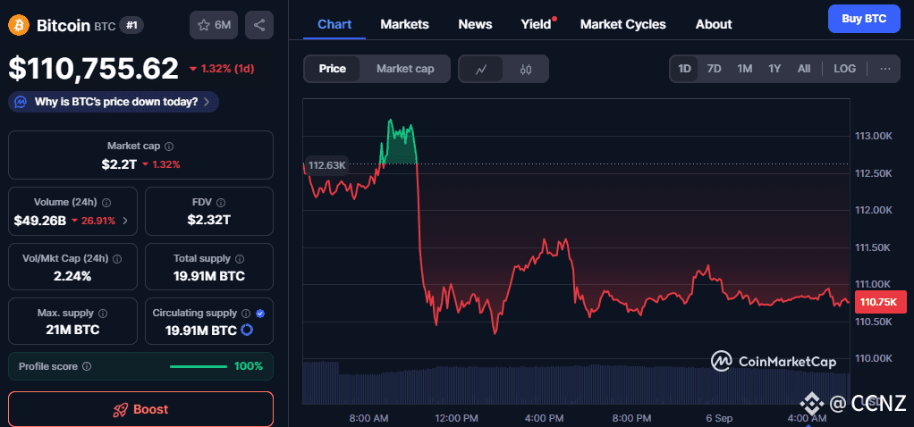914x427 pixels.
Task: Click the blue verified badge by Circulating supply
Action: [260, 314]
